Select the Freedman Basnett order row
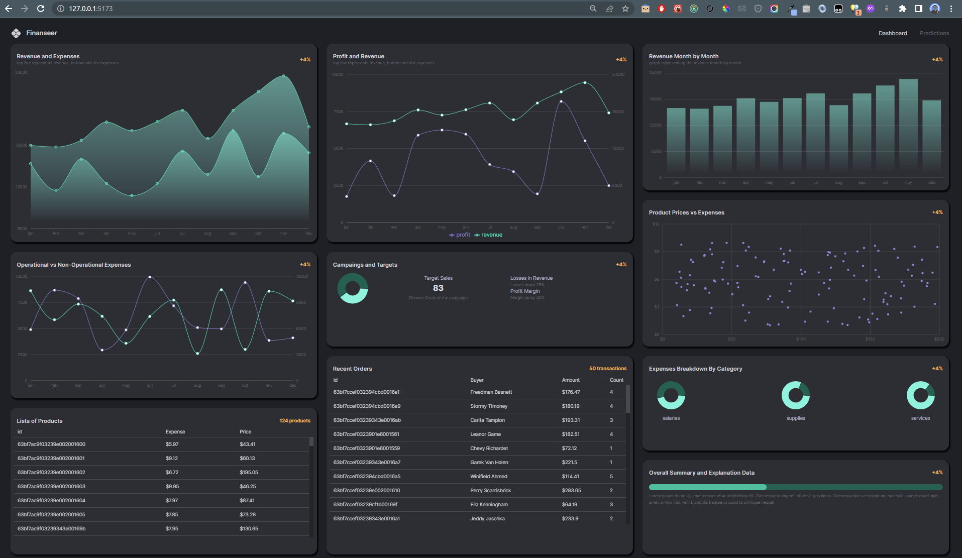The image size is (962, 558). click(477, 392)
